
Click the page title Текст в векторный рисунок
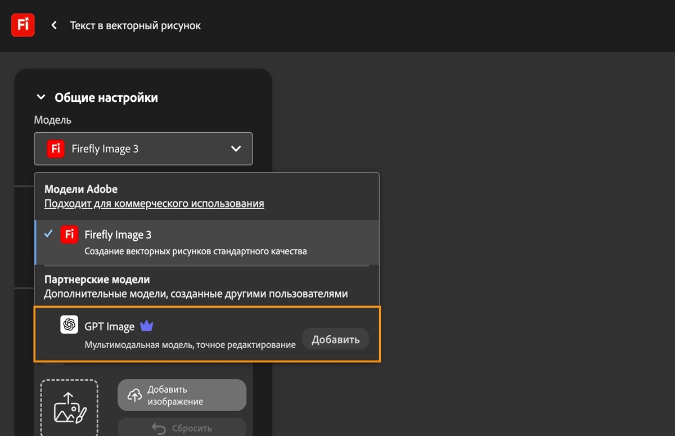coord(135,25)
